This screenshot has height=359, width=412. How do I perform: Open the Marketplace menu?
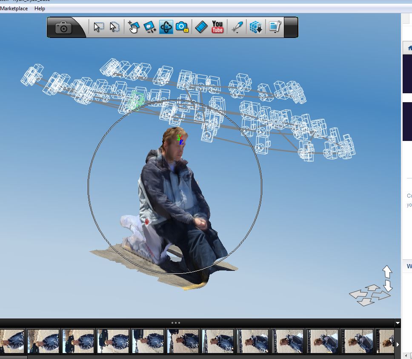pos(14,8)
